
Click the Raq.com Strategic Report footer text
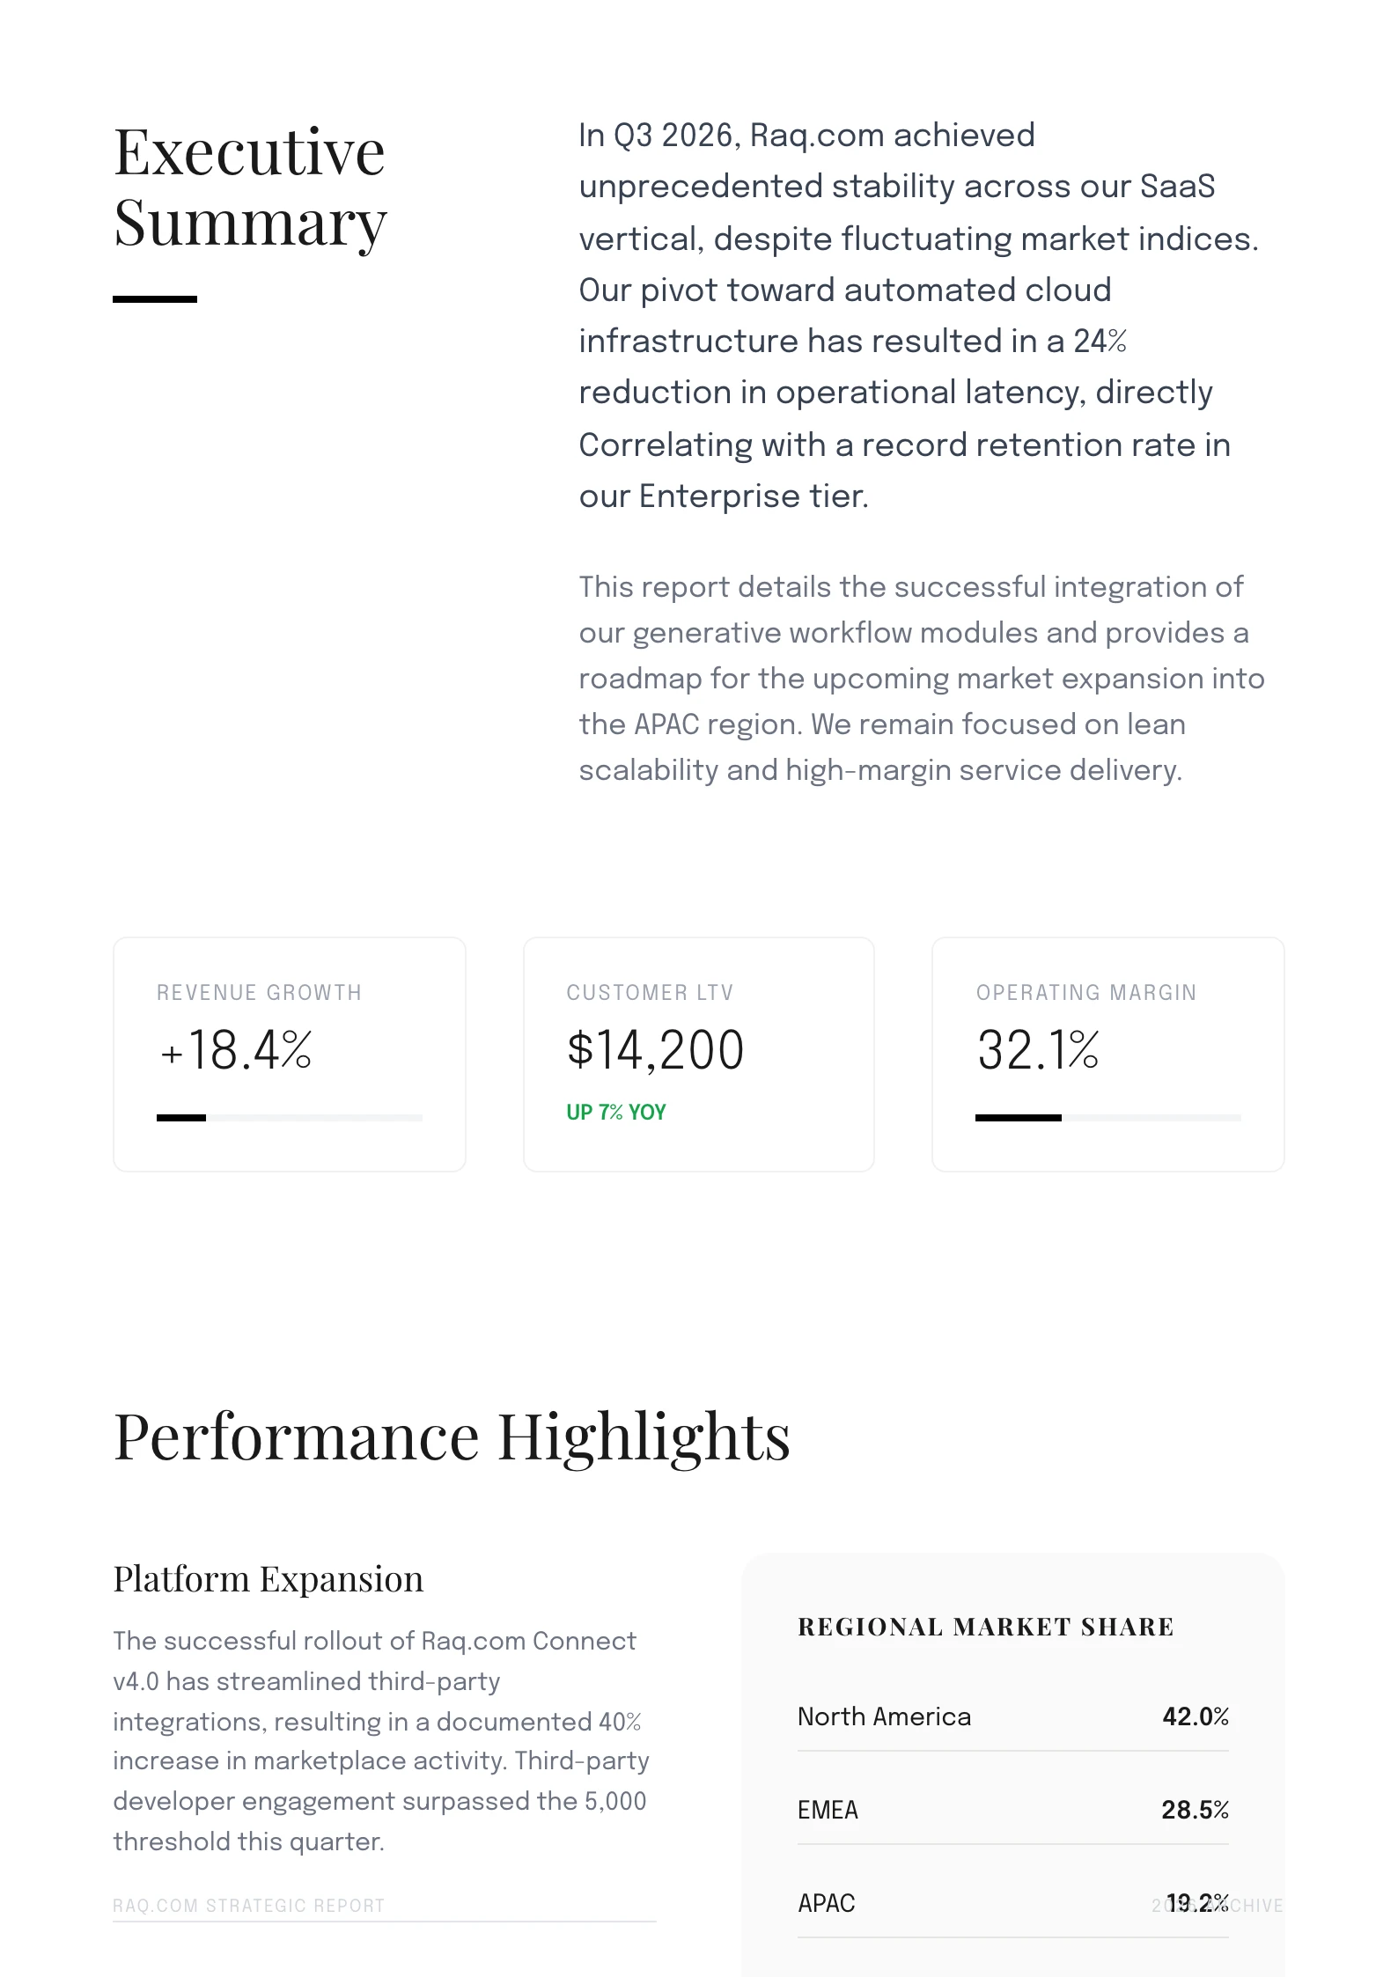click(x=248, y=1906)
